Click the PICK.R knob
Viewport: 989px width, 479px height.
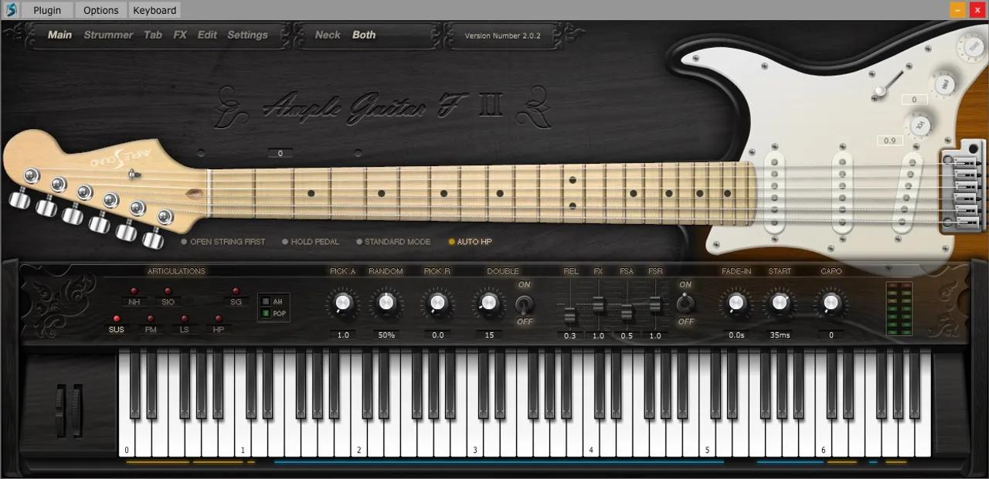(437, 304)
